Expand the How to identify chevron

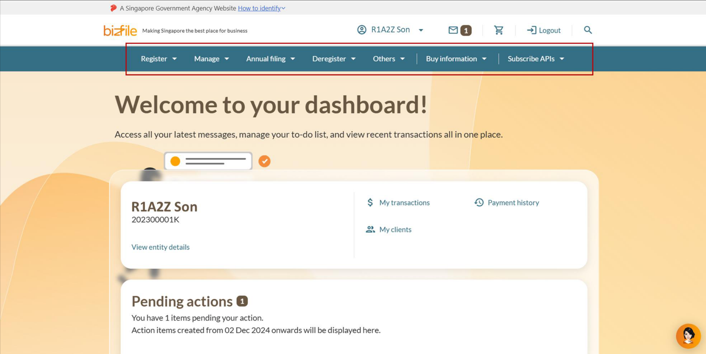[x=283, y=8]
